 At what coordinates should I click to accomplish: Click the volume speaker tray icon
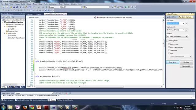coord(177,108)
